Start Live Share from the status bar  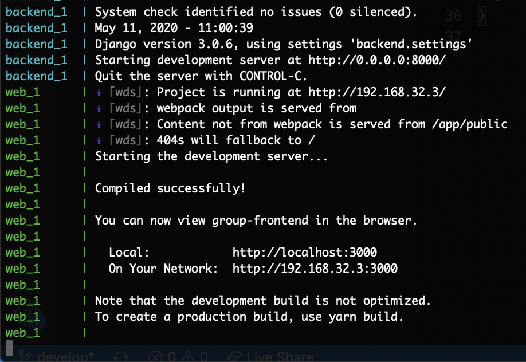click(270, 357)
